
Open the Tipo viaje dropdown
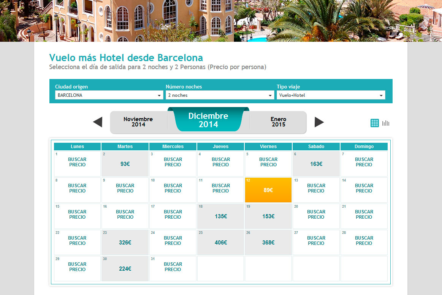(x=331, y=95)
